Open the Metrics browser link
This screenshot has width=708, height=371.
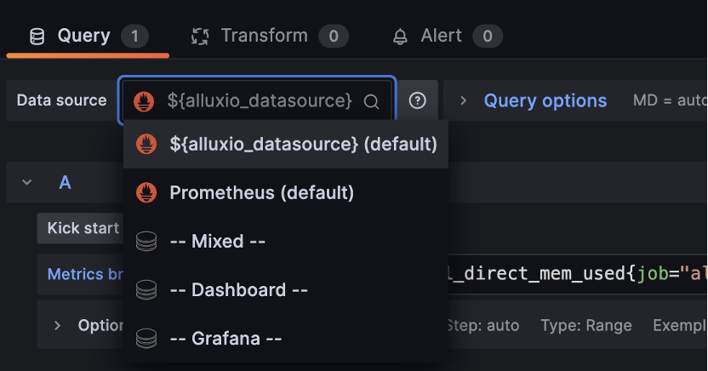click(85, 274)
